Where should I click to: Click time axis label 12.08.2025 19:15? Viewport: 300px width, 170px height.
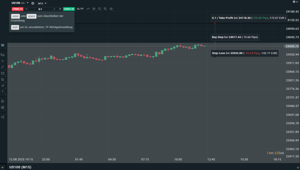21,159
